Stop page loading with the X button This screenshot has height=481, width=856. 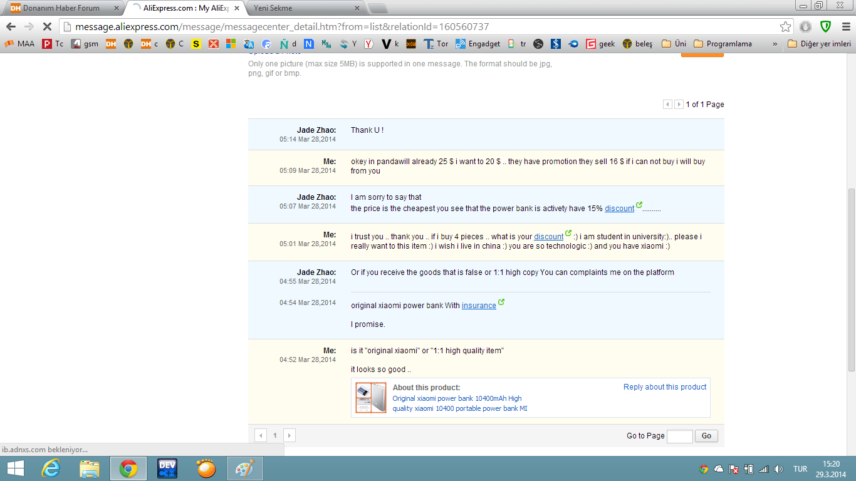46,27
